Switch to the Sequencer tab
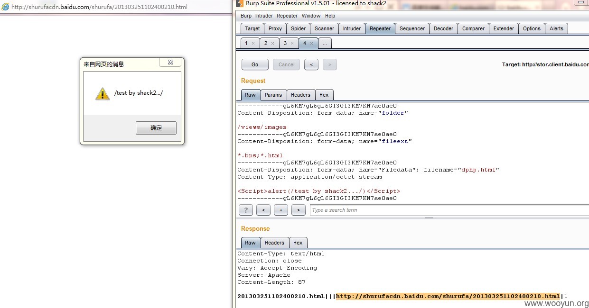The height and width of the screenshot is (308, 589). 412,28
